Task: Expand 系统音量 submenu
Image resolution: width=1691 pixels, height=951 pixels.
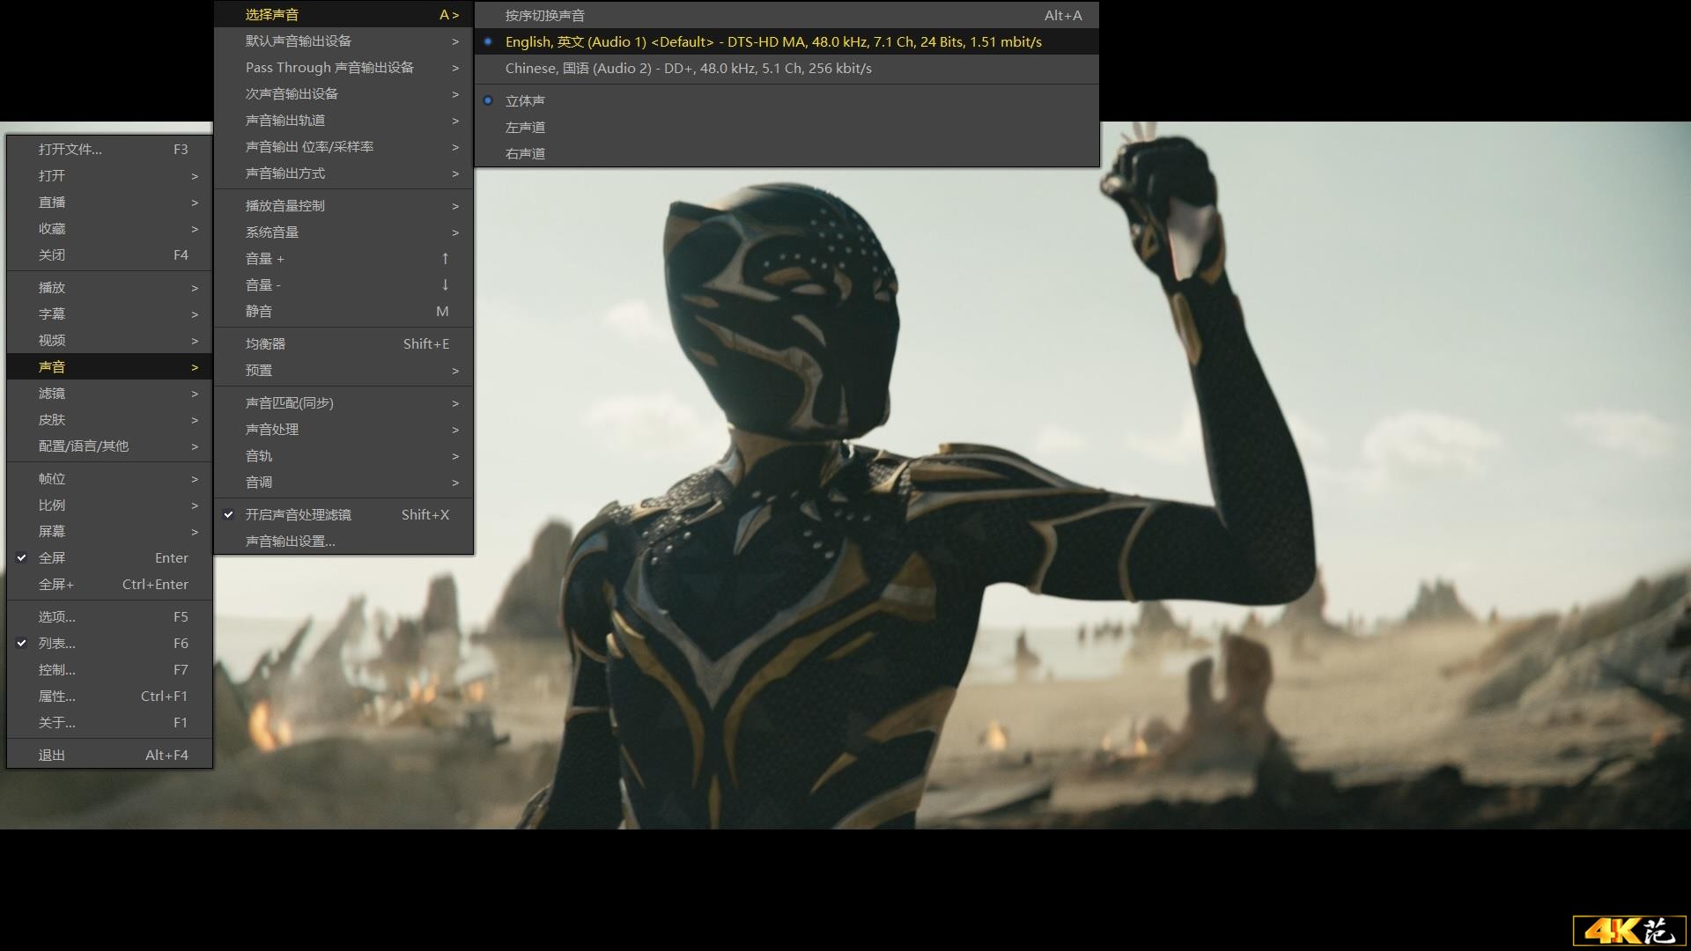Action: (x=343, y=232)
